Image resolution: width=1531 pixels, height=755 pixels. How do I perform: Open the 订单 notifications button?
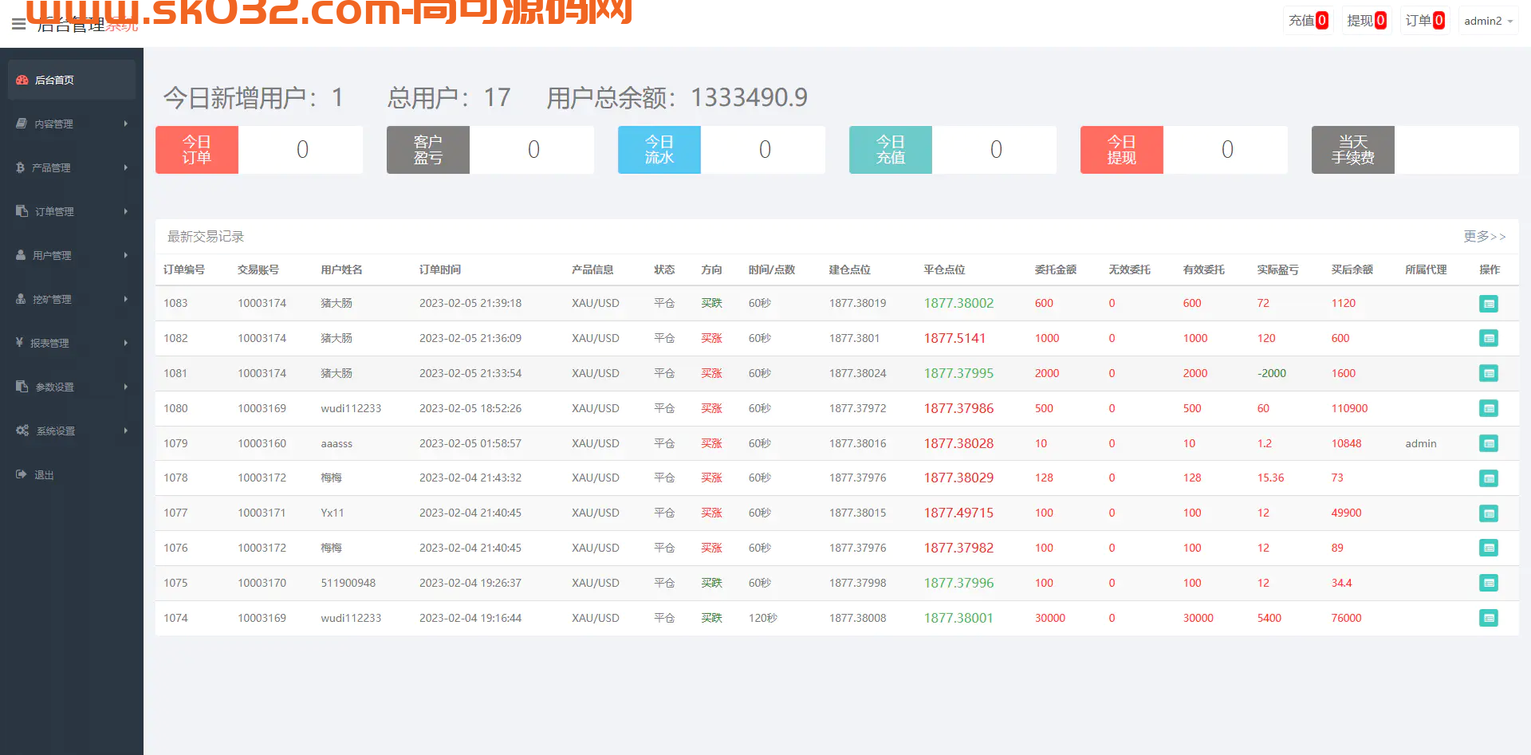pos(1424,21)
